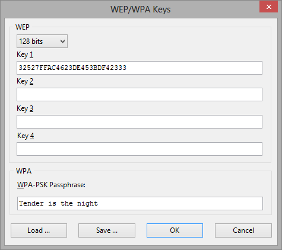Click the Key 4 label
This screenshot has width=282, height=250.
pyautogui.click(x=26, y=136)
